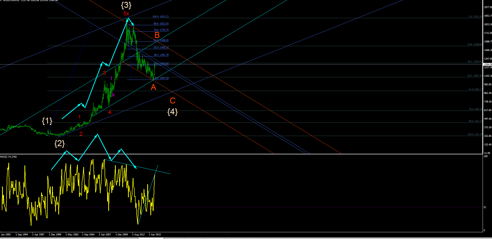
Task: Click the 497.40 price axis label
Action: pos(488,119)
